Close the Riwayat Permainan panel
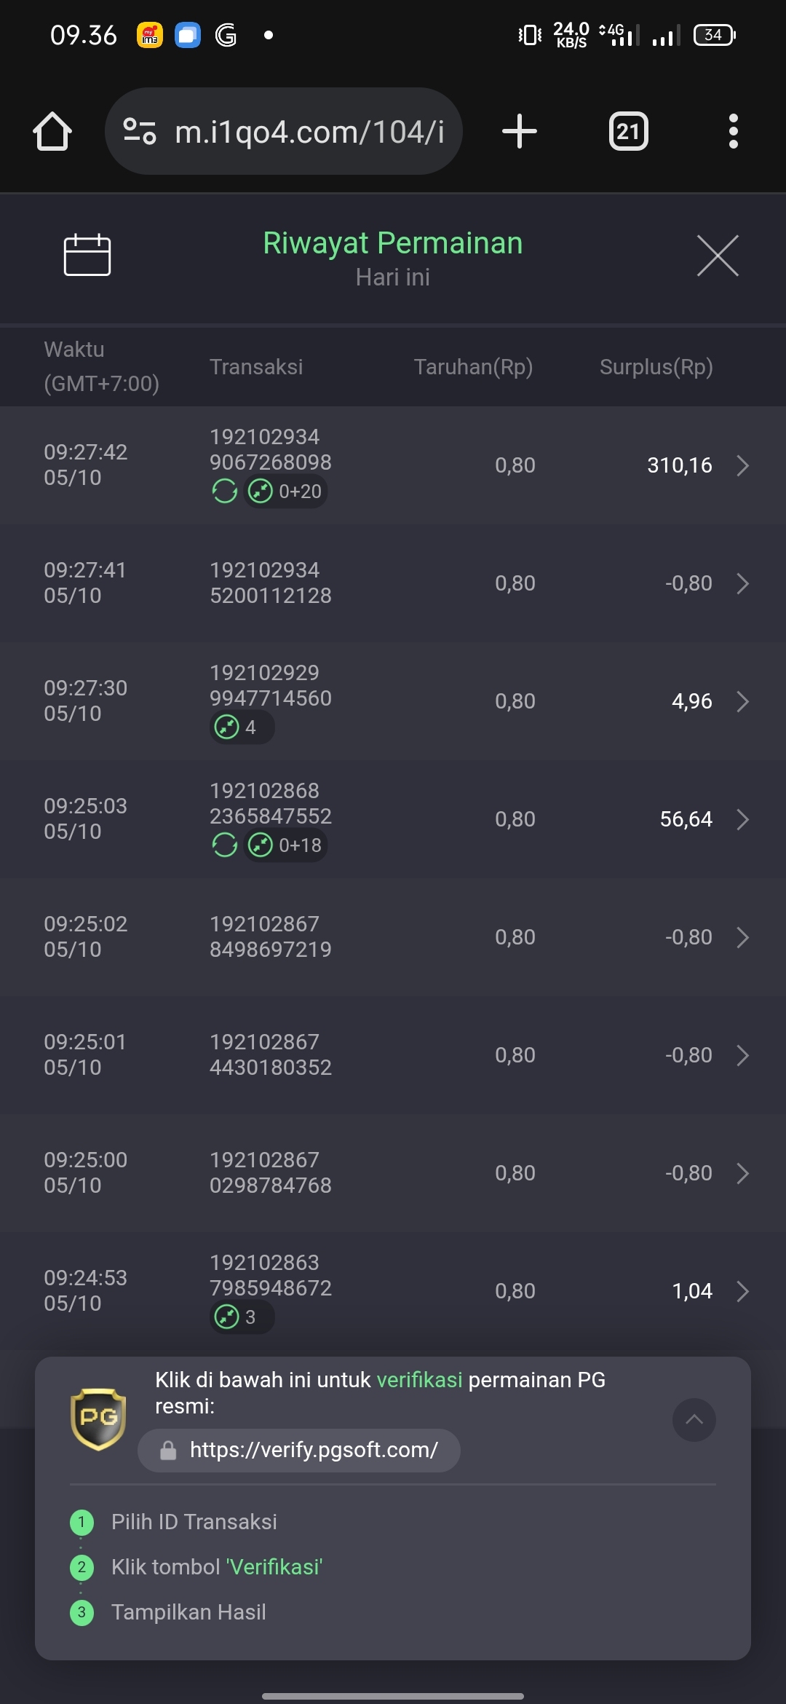The height and width of the screenshot is (1704, 786). coord(718,256)
